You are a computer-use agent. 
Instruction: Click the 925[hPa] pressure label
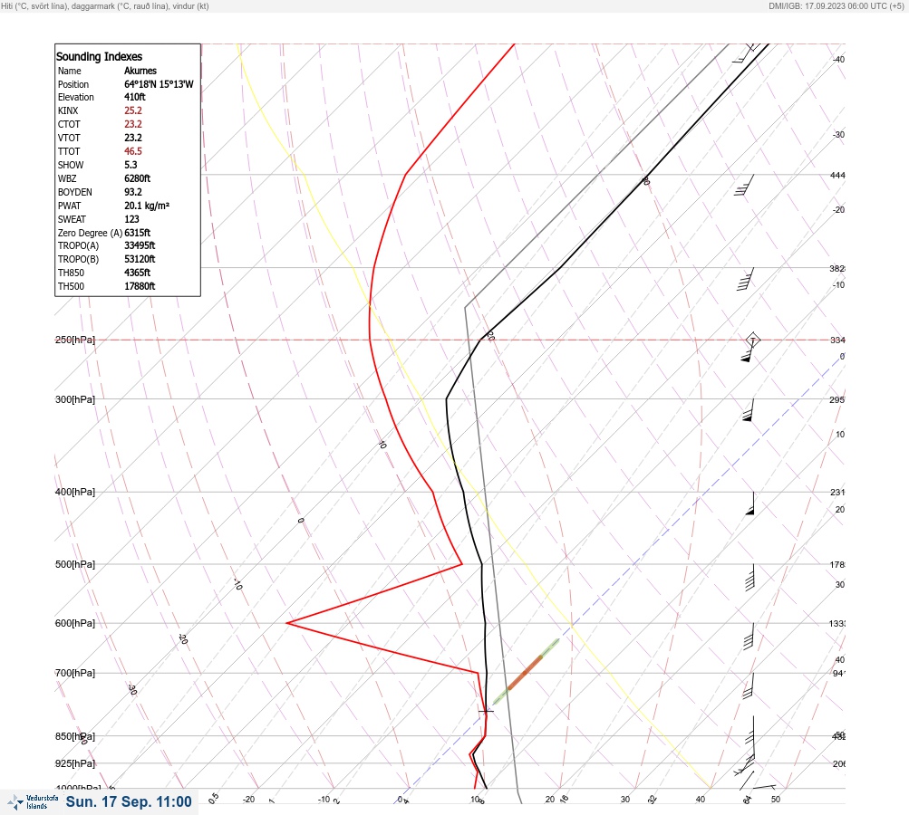[x=75, y=763]
